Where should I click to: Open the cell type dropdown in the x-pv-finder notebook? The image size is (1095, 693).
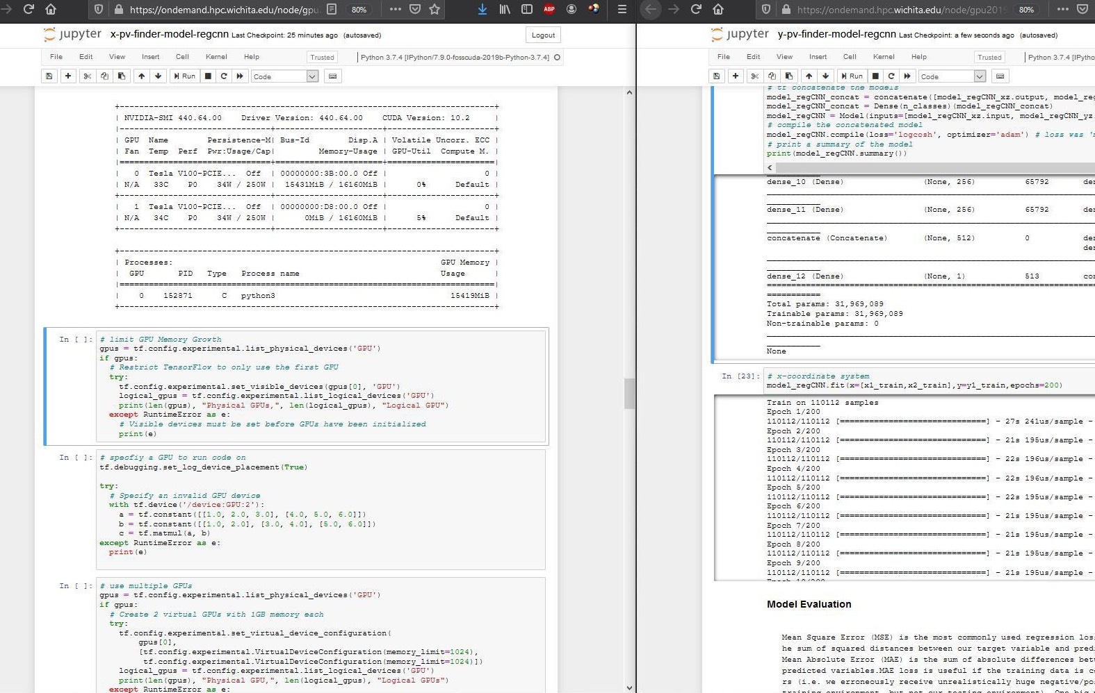284,76
